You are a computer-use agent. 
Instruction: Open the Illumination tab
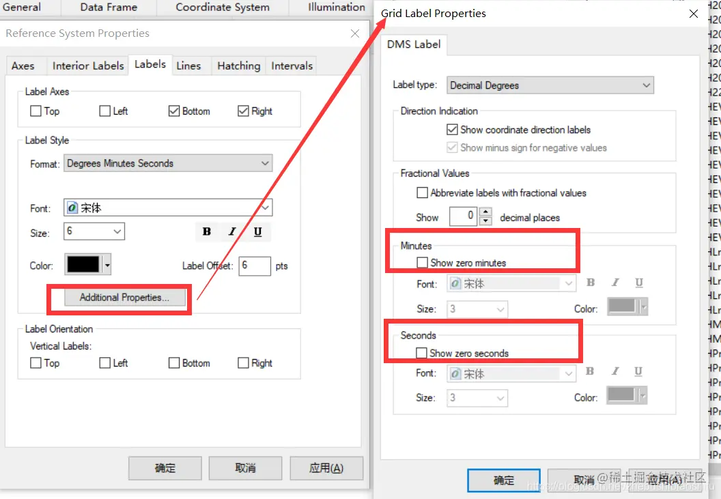336,8
